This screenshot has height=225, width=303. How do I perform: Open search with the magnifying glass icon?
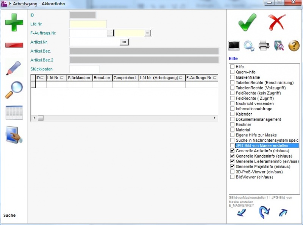(x=14, y=90)
